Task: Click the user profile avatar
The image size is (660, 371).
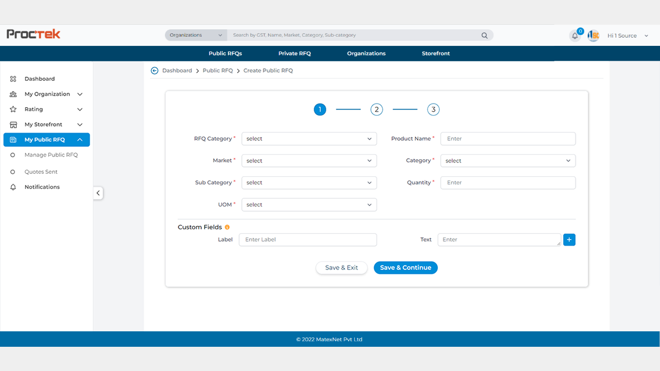Action: click(x=593, y=36)
